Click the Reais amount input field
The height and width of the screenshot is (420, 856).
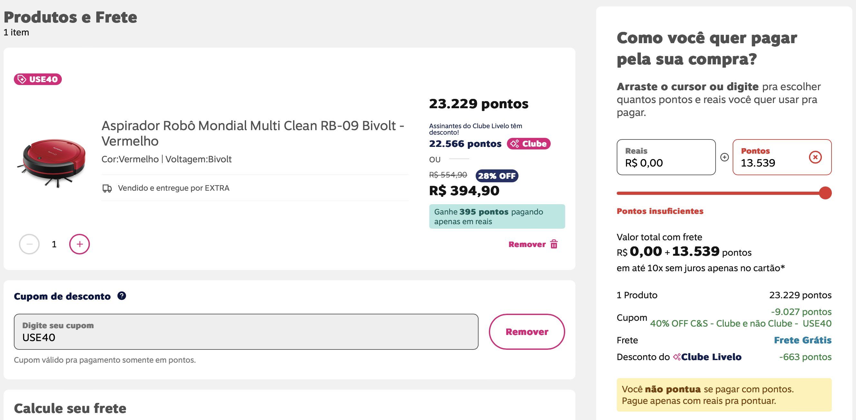coord(666,157)
